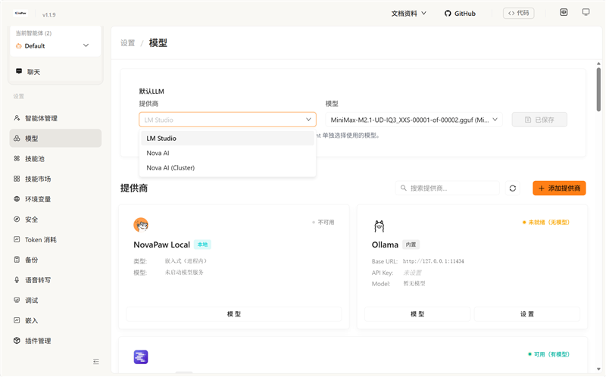Open the 文档资料 dropdown menu
This screenshot has height=377, width=606.
pyautogui.click(x=408, y=14)
